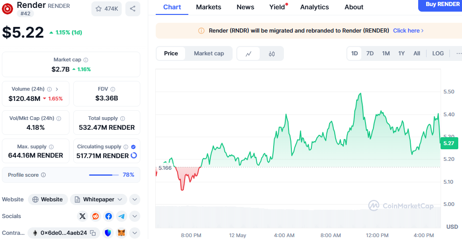The height and width of the screenshot is (239, 462).
Task: Click the Buy RENDER button
Action: click(440, 5)
